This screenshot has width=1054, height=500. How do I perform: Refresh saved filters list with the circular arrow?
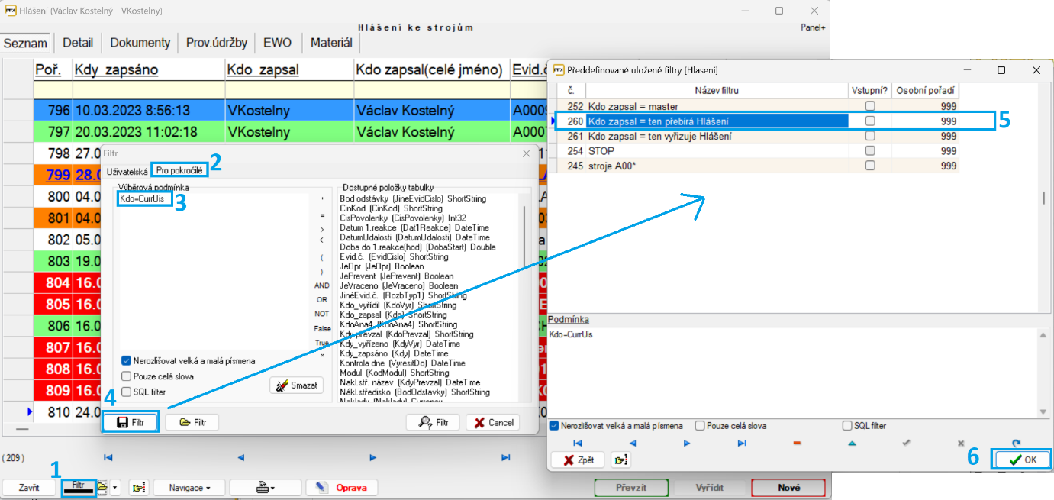(x=1016, y=443)
